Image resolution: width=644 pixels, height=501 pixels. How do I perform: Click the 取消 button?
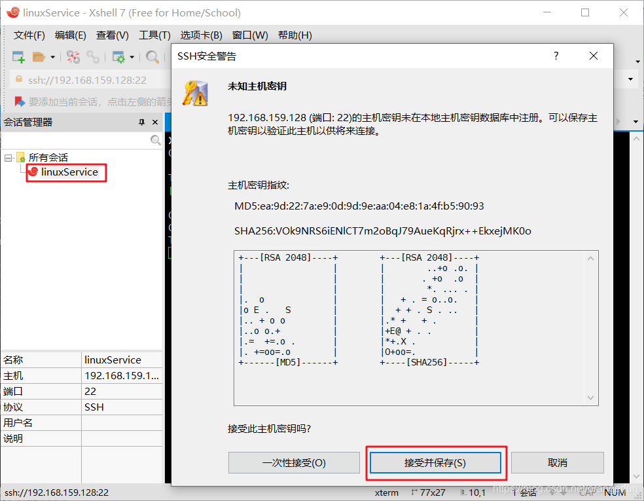point(558,463)
